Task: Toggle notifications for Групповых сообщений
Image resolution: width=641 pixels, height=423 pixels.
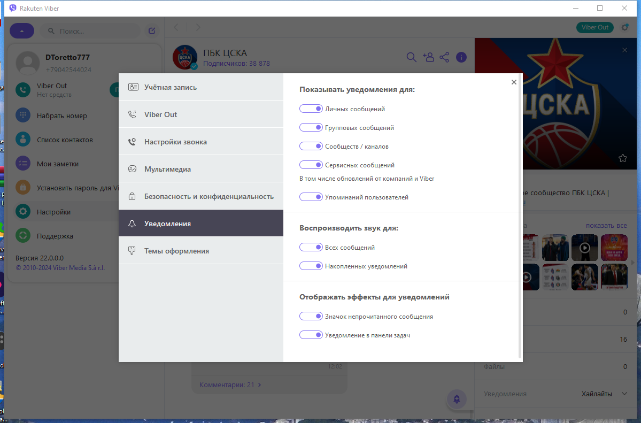Action: pos(311,128)
